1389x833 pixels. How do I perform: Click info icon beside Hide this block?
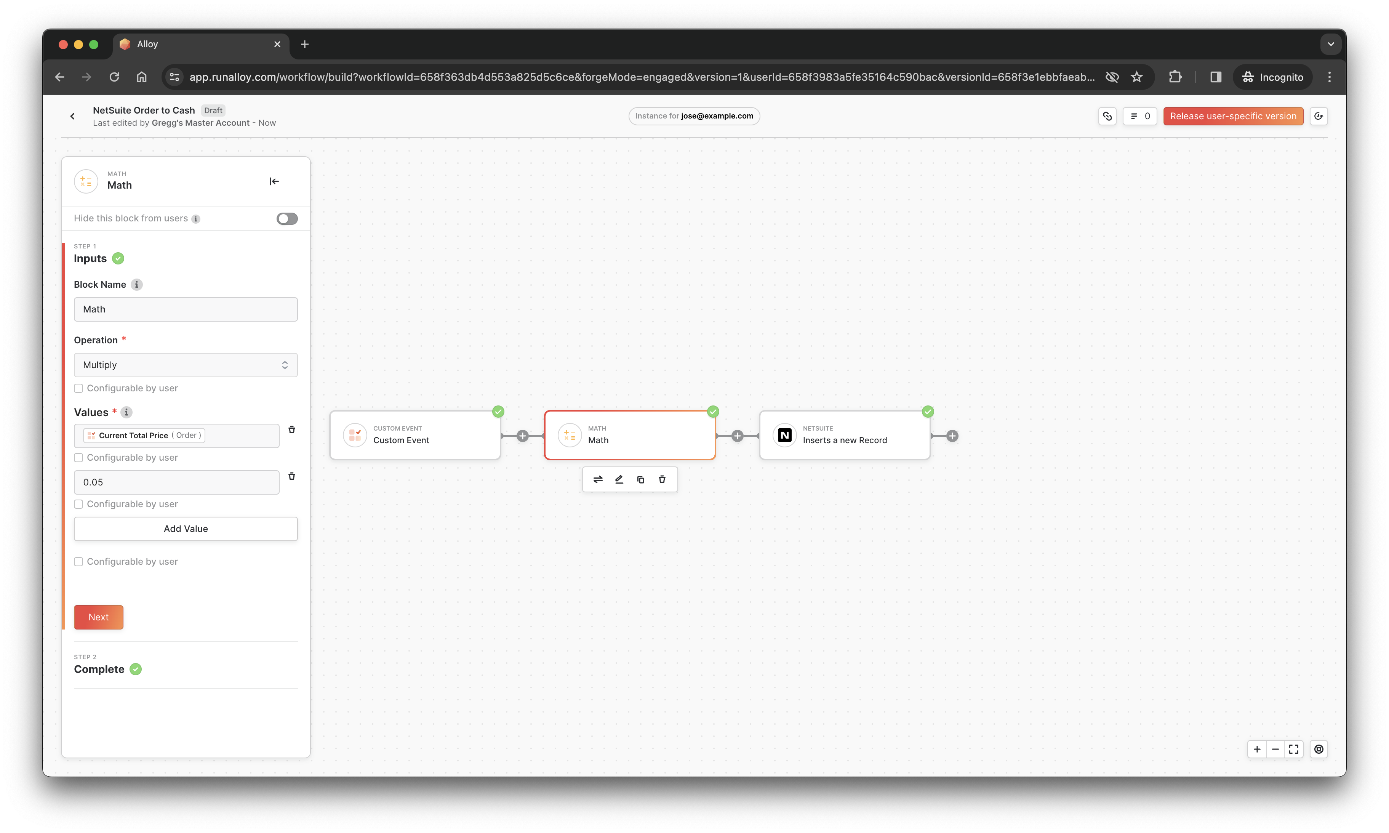click(196, 219)
